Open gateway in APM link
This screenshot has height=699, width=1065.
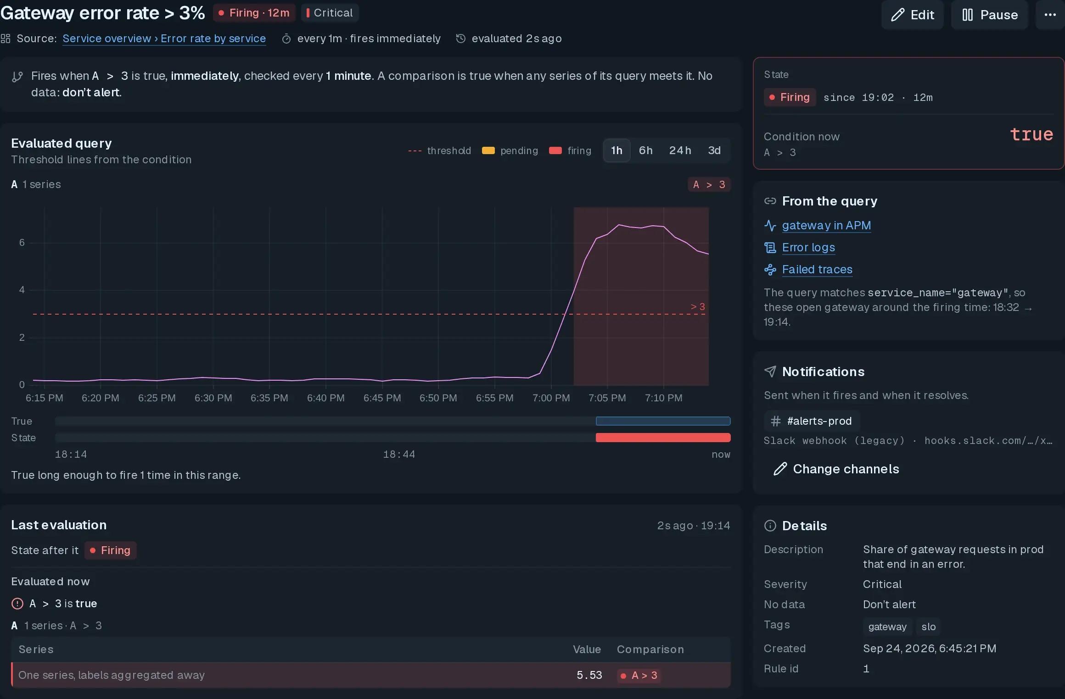tap(826, 225)
